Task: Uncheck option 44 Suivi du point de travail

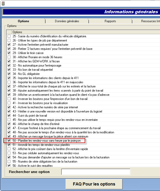Action: point(9,116)
